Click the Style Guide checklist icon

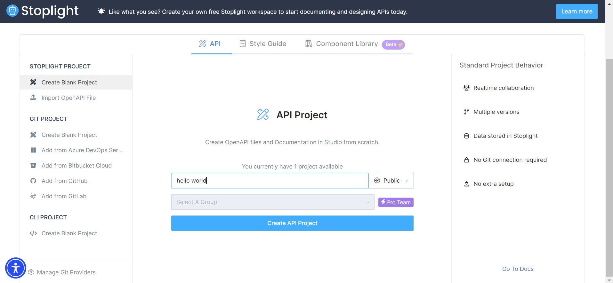click(243, 44)
